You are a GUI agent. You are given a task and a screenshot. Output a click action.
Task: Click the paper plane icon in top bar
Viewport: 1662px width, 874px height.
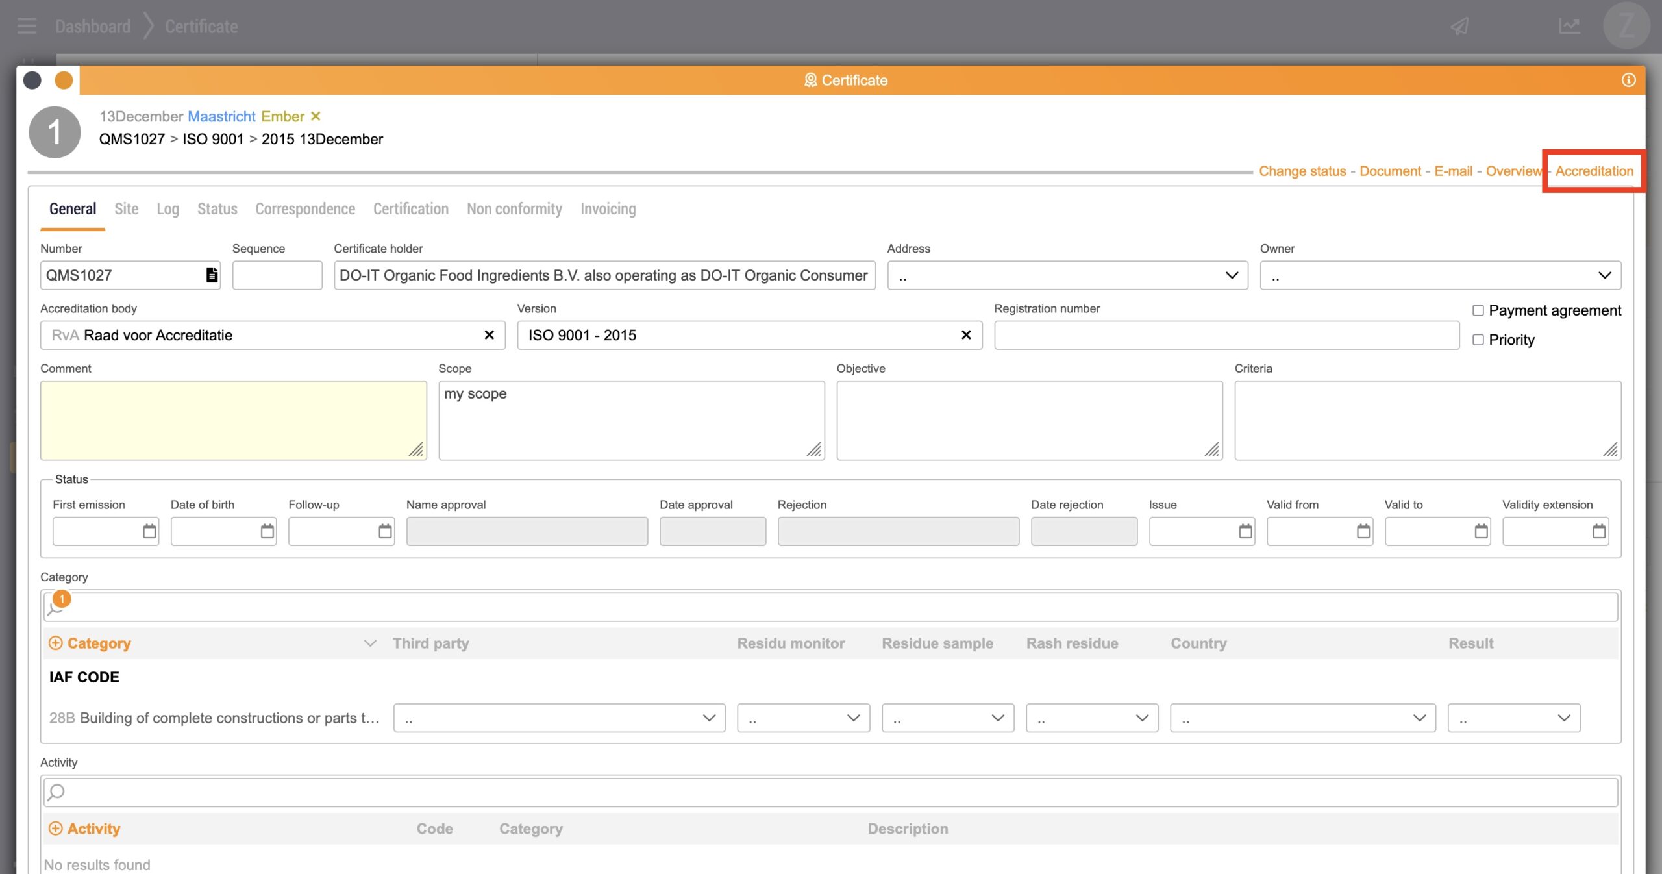(1460, 26)
